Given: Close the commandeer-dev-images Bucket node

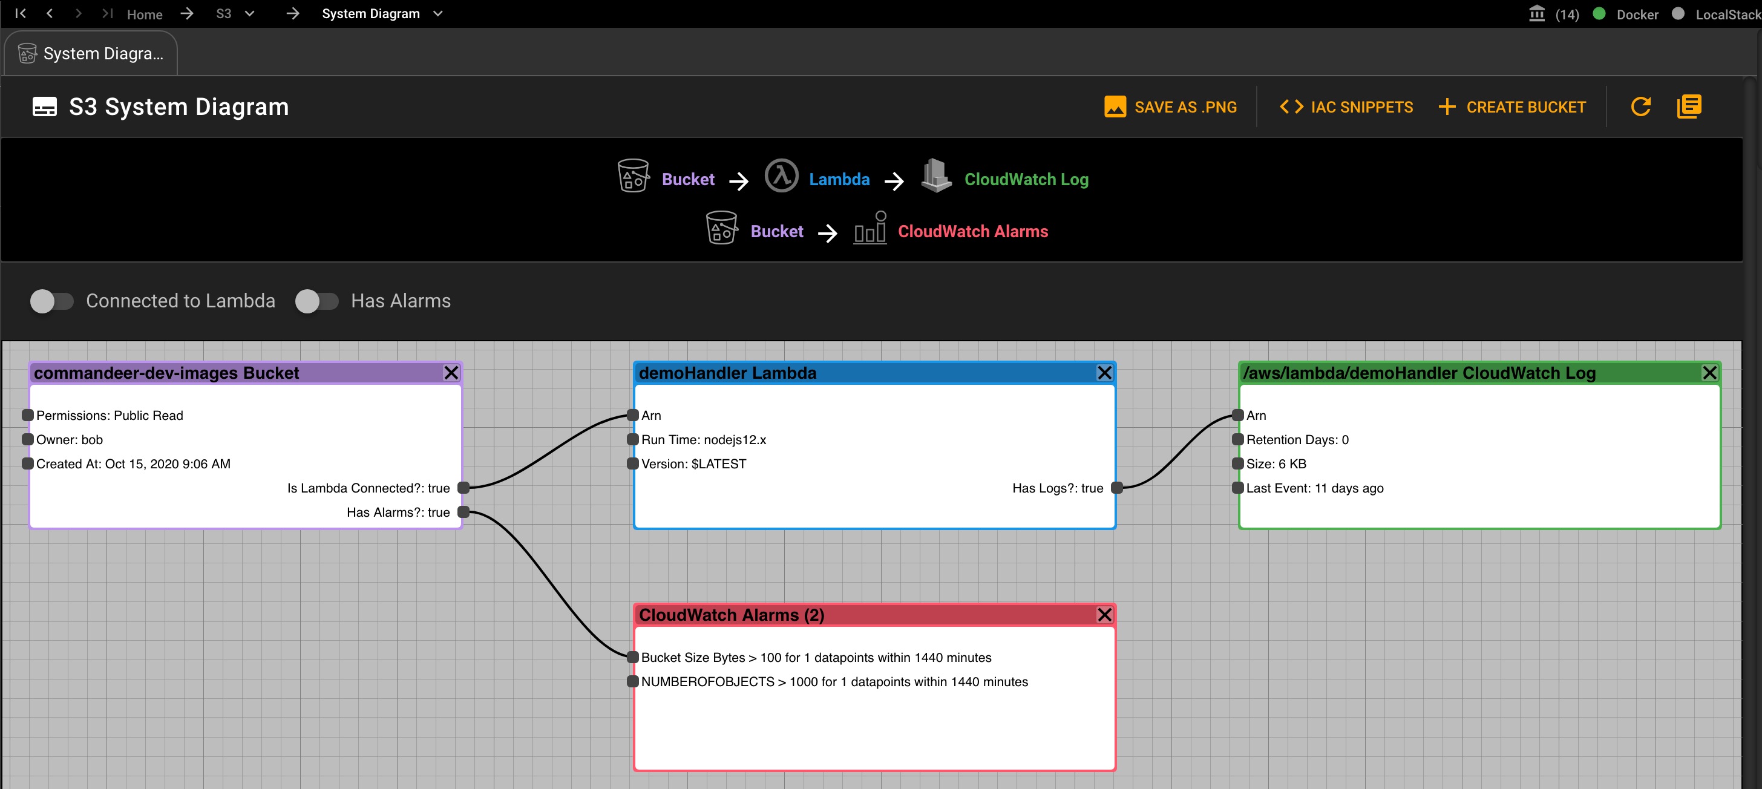Looking at the screenshot, I should click(x=451, y=373).
